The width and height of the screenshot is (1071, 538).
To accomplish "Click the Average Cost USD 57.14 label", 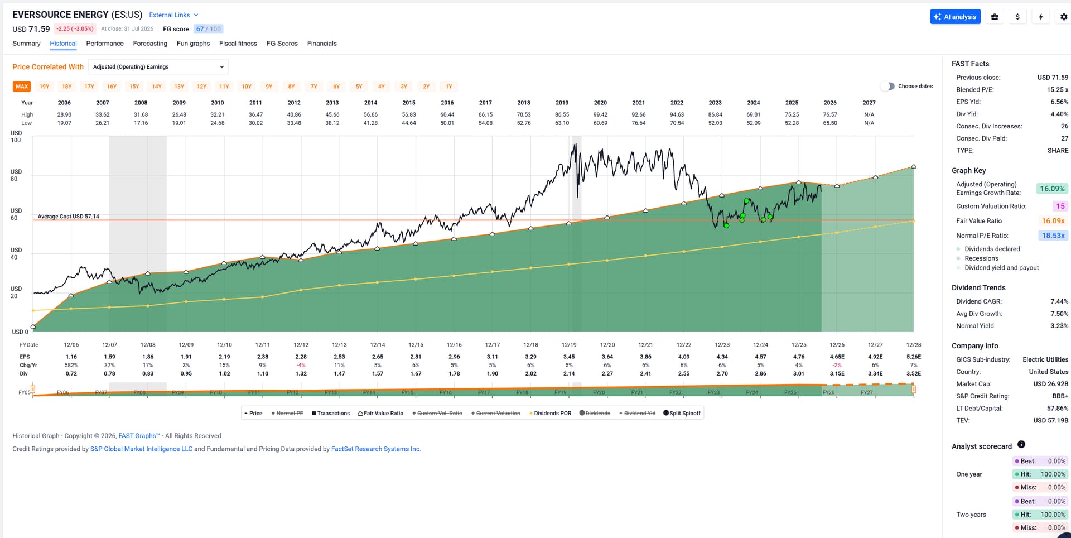I will pyautogui.click(x=69, y=217).
